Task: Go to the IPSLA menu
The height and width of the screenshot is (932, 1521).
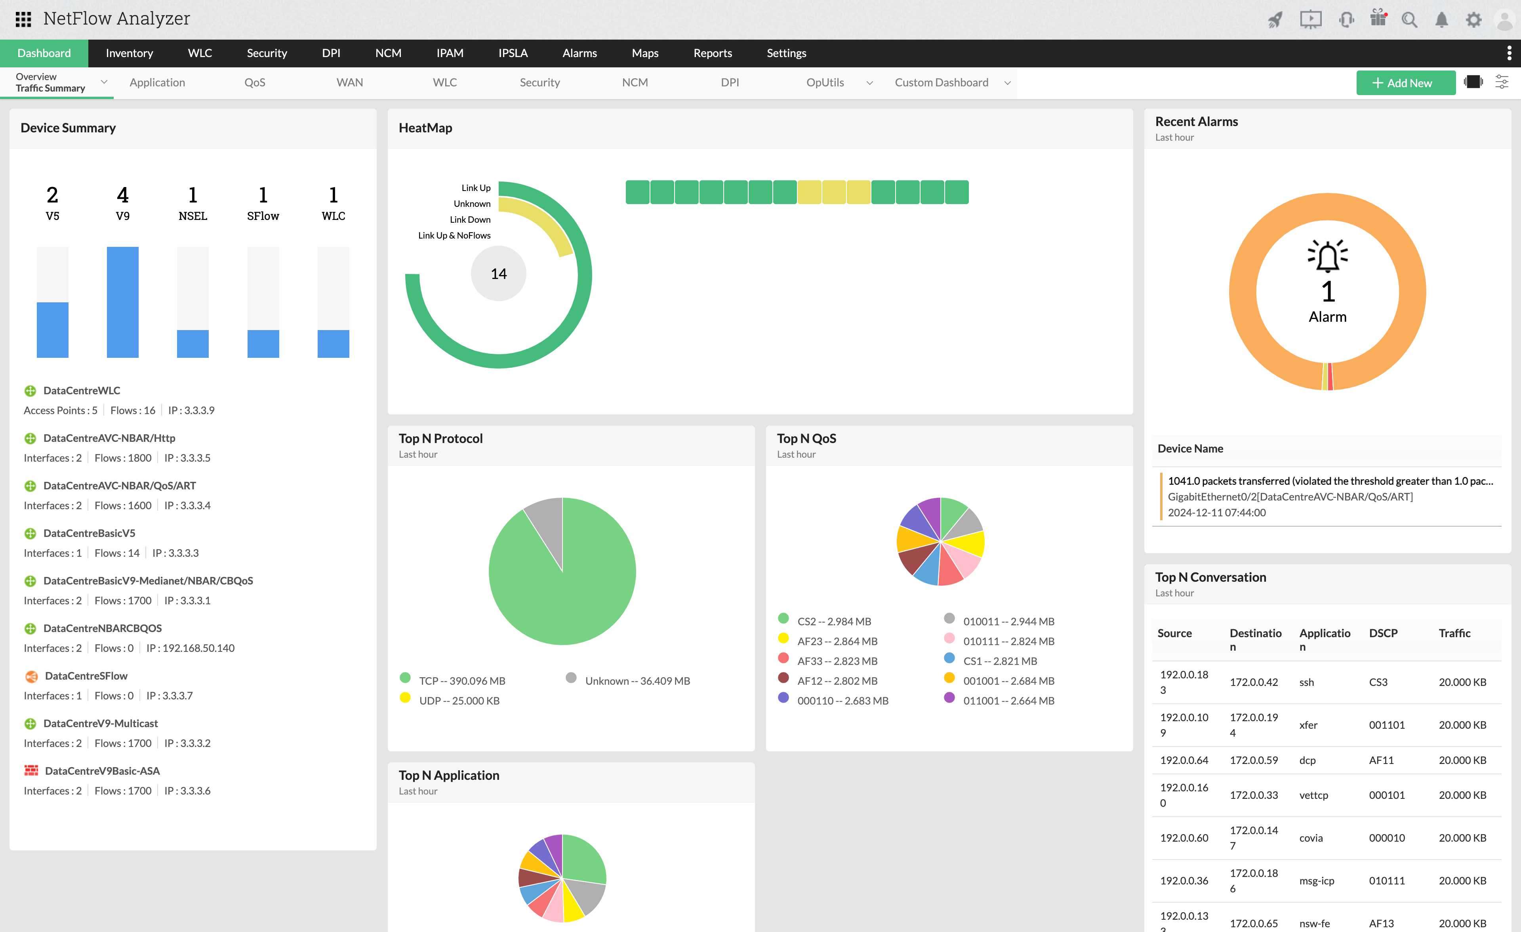Action: 513,53
